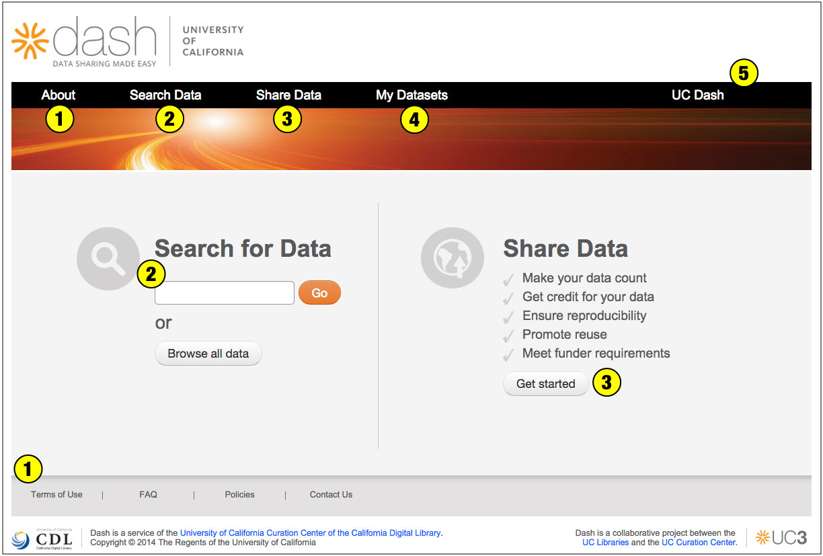This screenshot has height=556, width=823.
Task: Open the Contact Us link
Action: coord(331,494)
